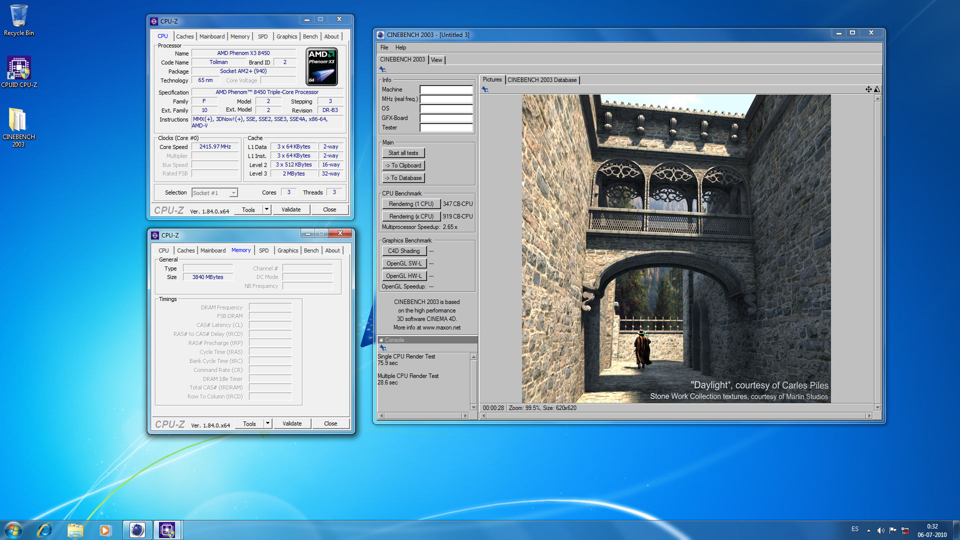Switch to the View tab in CINEBENCH
This screenshot has height=540, width=960.
tap(436, 60)
